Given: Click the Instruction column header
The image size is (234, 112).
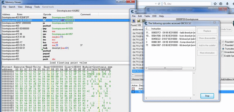Looking at the screenshot, I should [173, 29].
